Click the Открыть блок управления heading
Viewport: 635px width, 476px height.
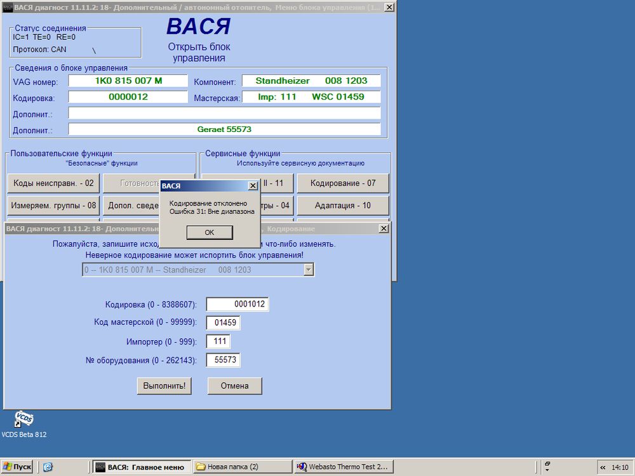point(199,52)
